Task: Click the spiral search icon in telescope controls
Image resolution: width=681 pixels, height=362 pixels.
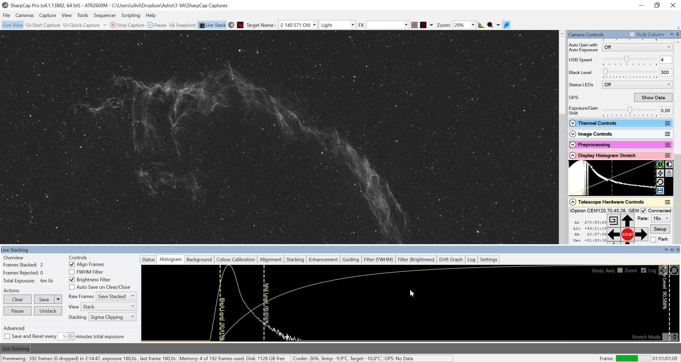Action: coord(613,220)
